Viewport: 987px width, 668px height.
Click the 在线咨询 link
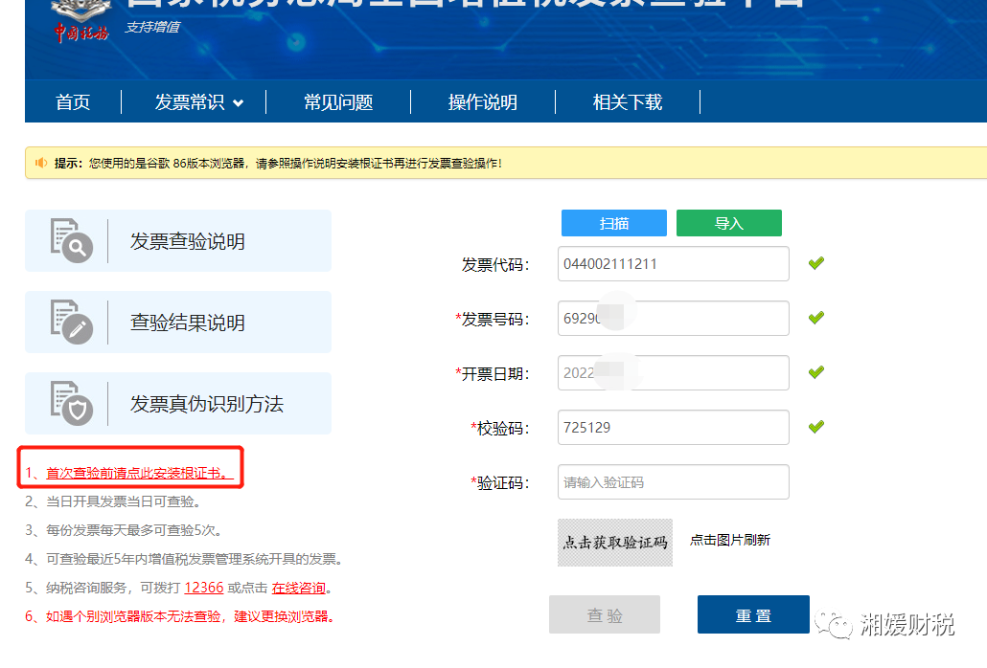[298, 588]
